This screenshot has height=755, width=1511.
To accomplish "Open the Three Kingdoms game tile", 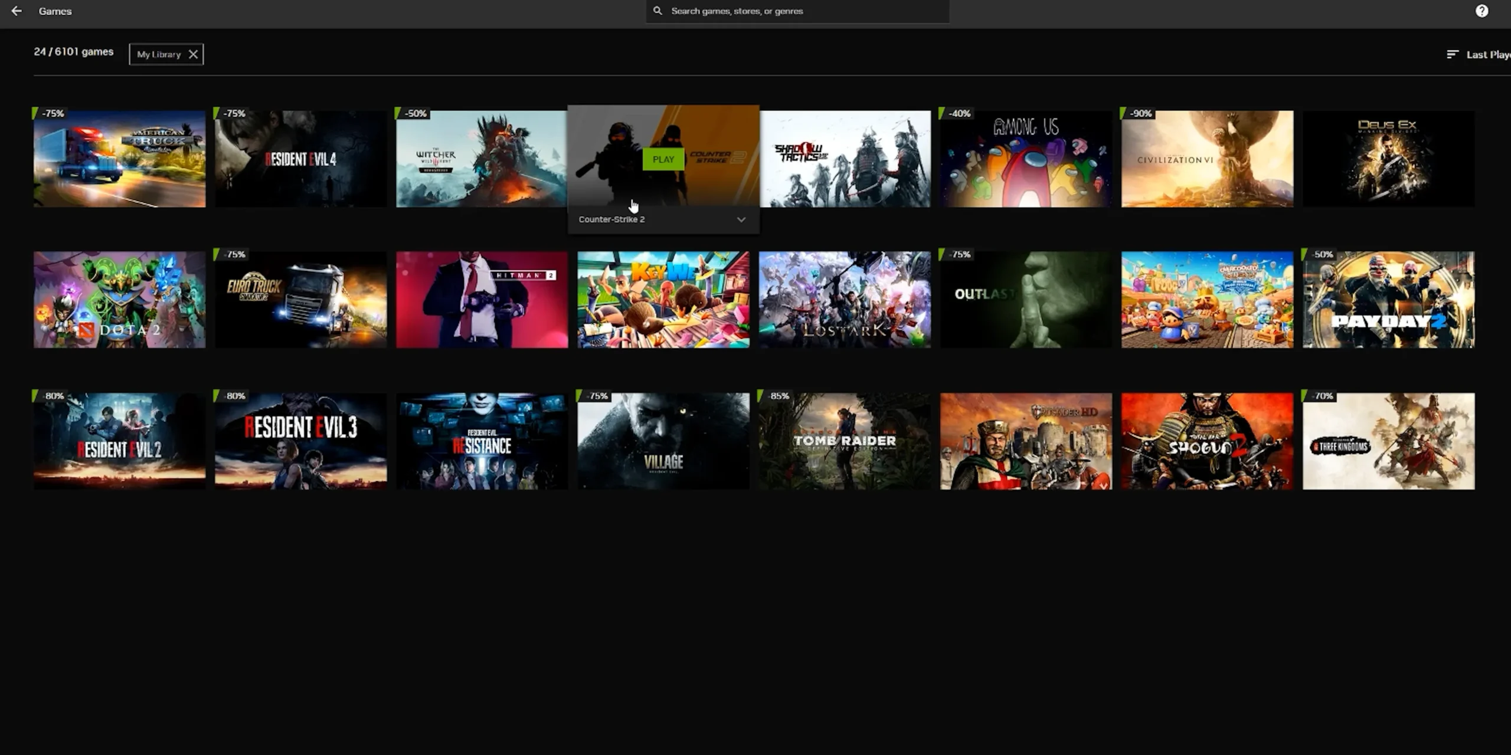I will pyautogui.click(x=1388, y=441).
